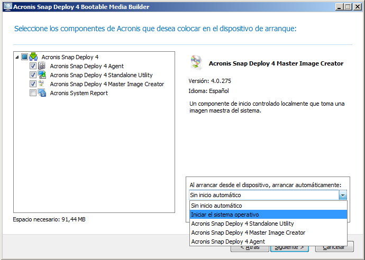Click the 'Seleccione los componentes' heading
Viewport: 365px width, 260px height.
[156, 29]
